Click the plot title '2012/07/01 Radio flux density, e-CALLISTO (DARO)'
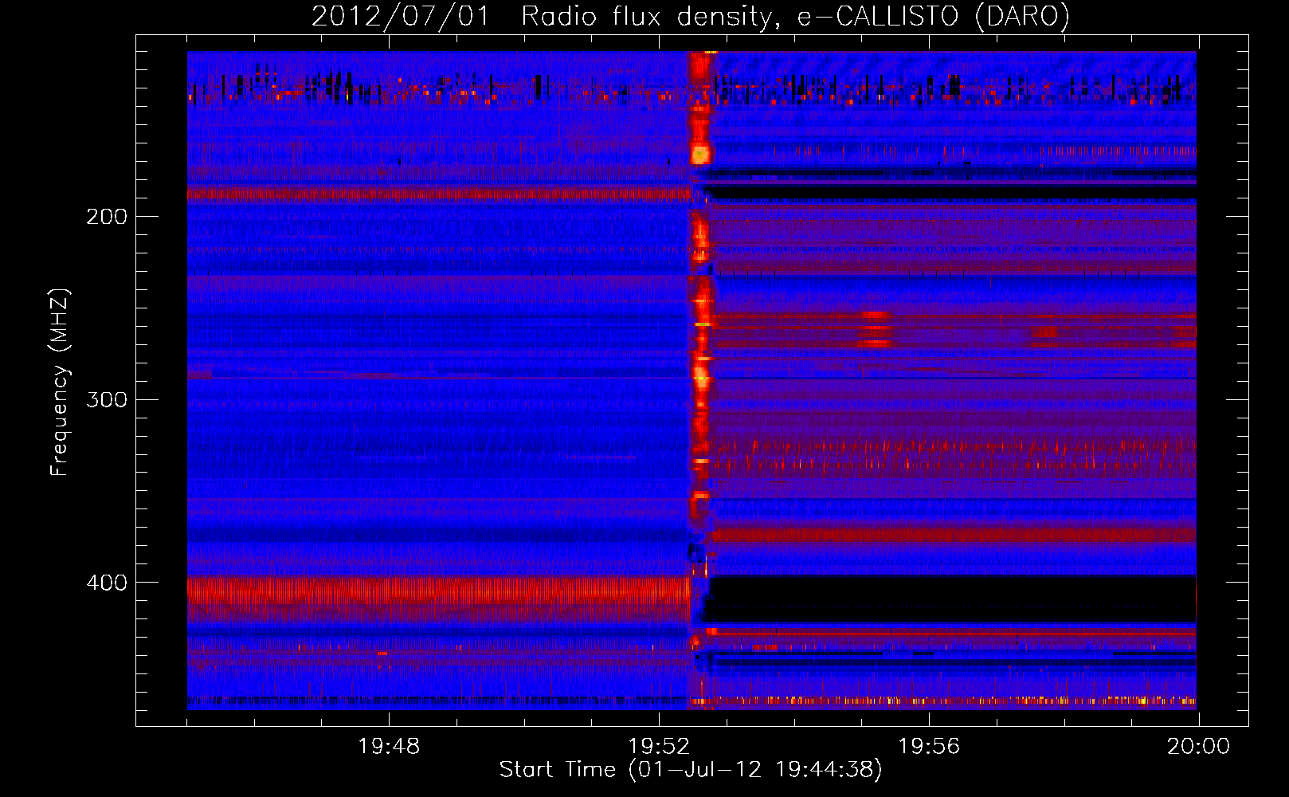 tap(691, 17)
